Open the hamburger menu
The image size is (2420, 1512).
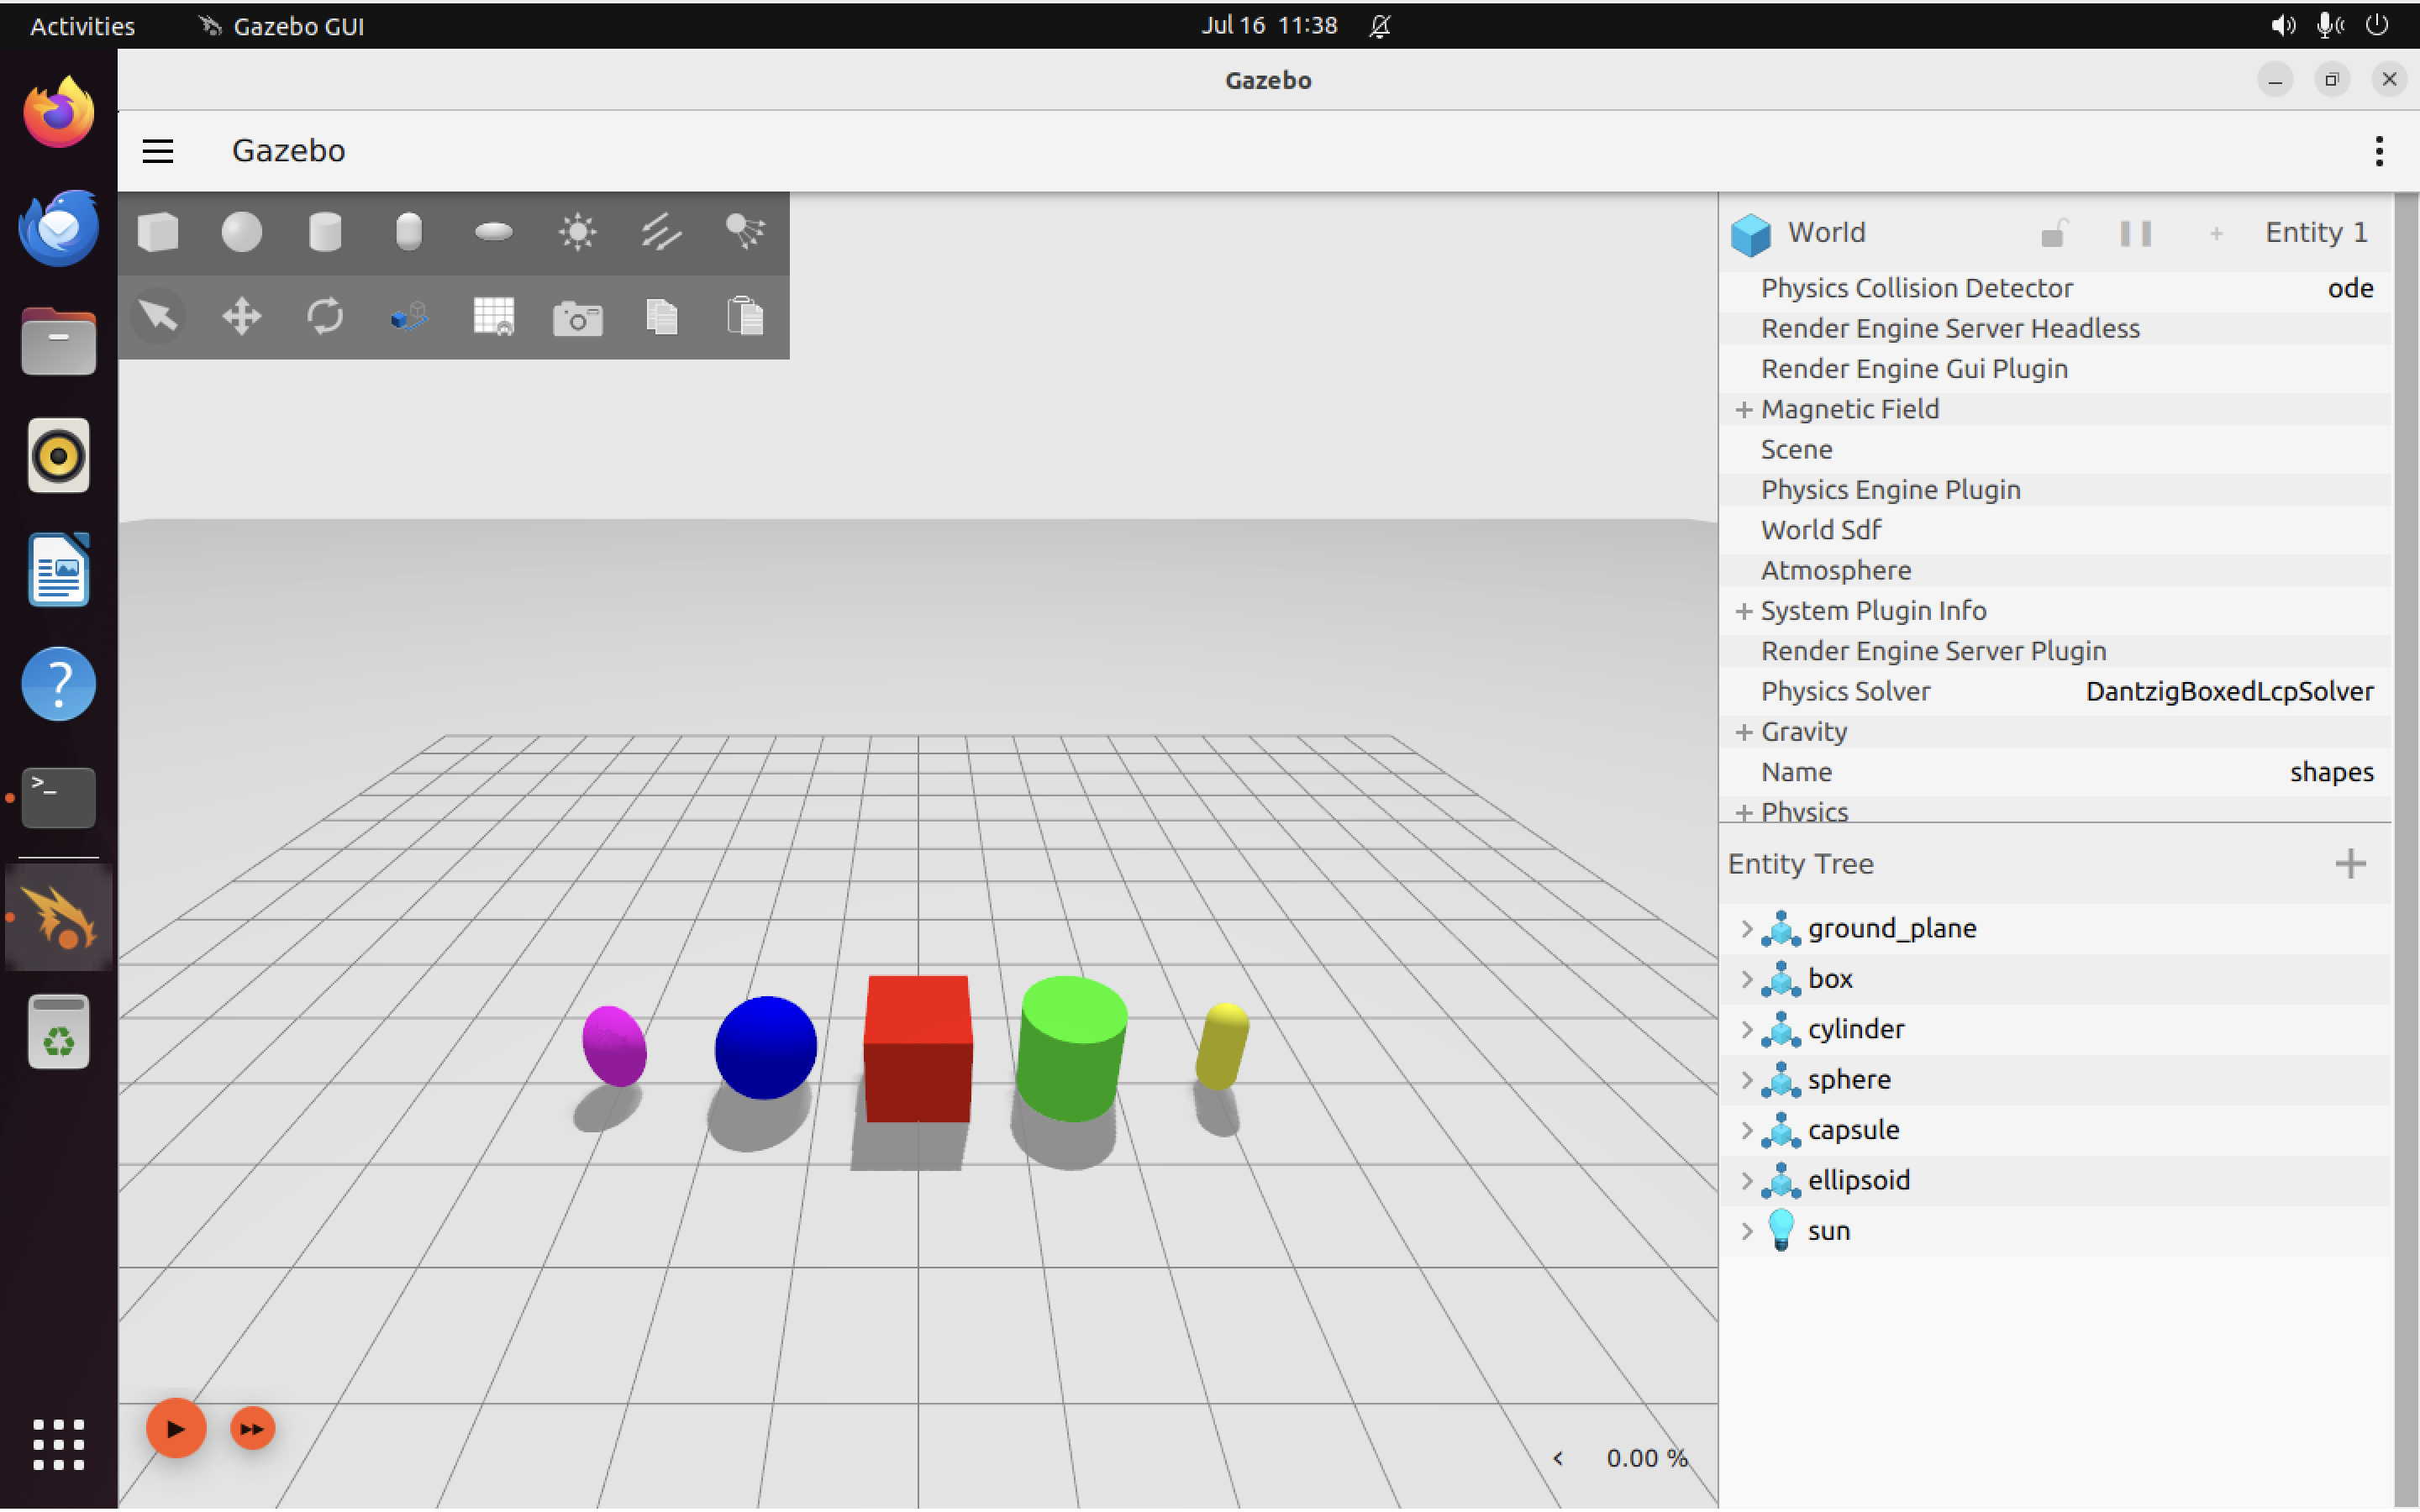tap(158, 151)
